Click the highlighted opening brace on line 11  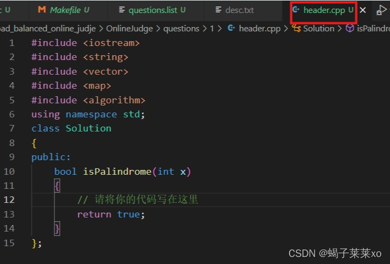click(x=57, y=186)
